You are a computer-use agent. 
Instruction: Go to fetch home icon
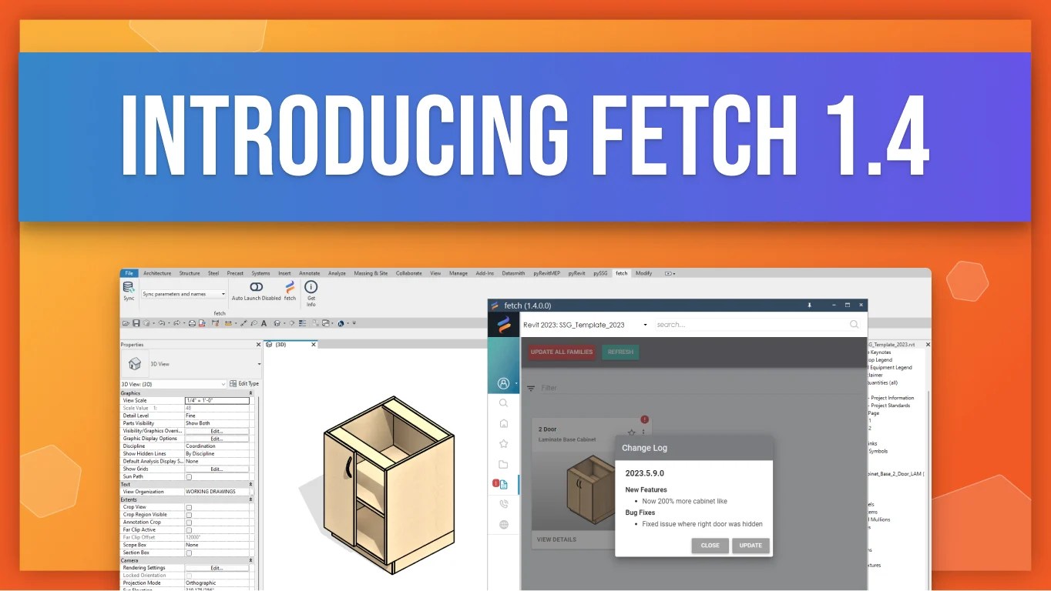[x=503, y=423]
